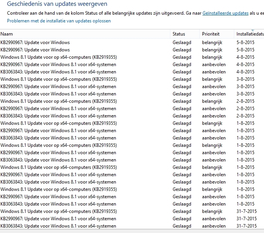This screenshot has width=264, height=233.
Task: Select KB2990967 update row dated 2-8-2015
Action: click(x=132, y=109)
